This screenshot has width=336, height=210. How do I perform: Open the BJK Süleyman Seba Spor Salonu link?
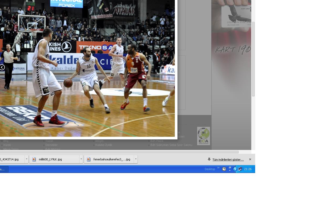171,145
